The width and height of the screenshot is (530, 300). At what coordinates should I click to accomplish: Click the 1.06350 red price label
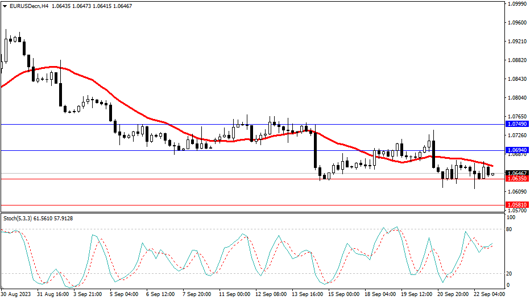pyautogui.click(x=516, y=179)
